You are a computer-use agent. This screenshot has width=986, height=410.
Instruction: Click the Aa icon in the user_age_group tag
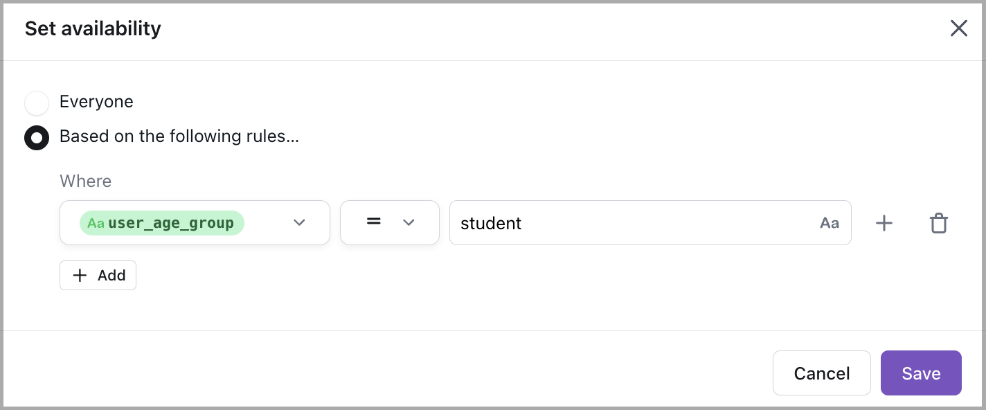[x=96, y=223]
